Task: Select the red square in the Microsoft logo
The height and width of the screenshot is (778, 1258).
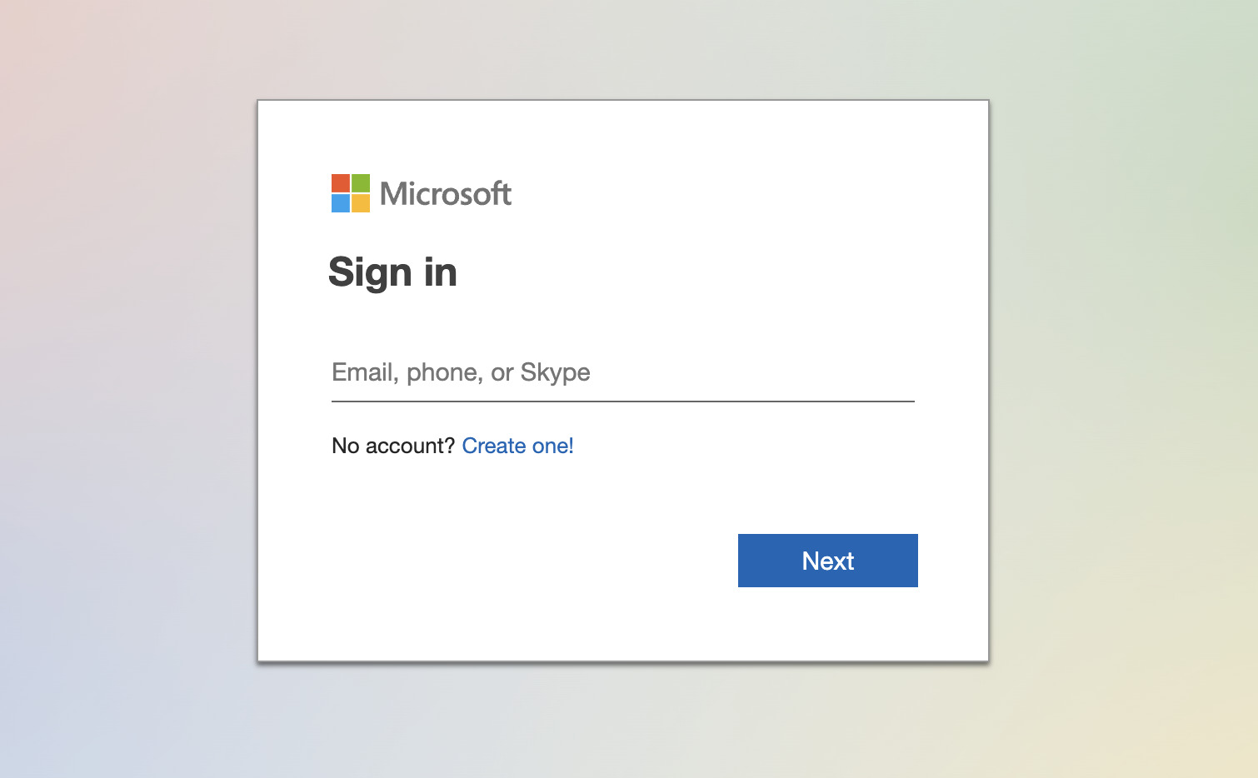Action: pyautogui.click(x=341, y=182)
